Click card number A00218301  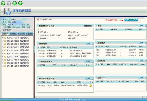tap(12, 22)
